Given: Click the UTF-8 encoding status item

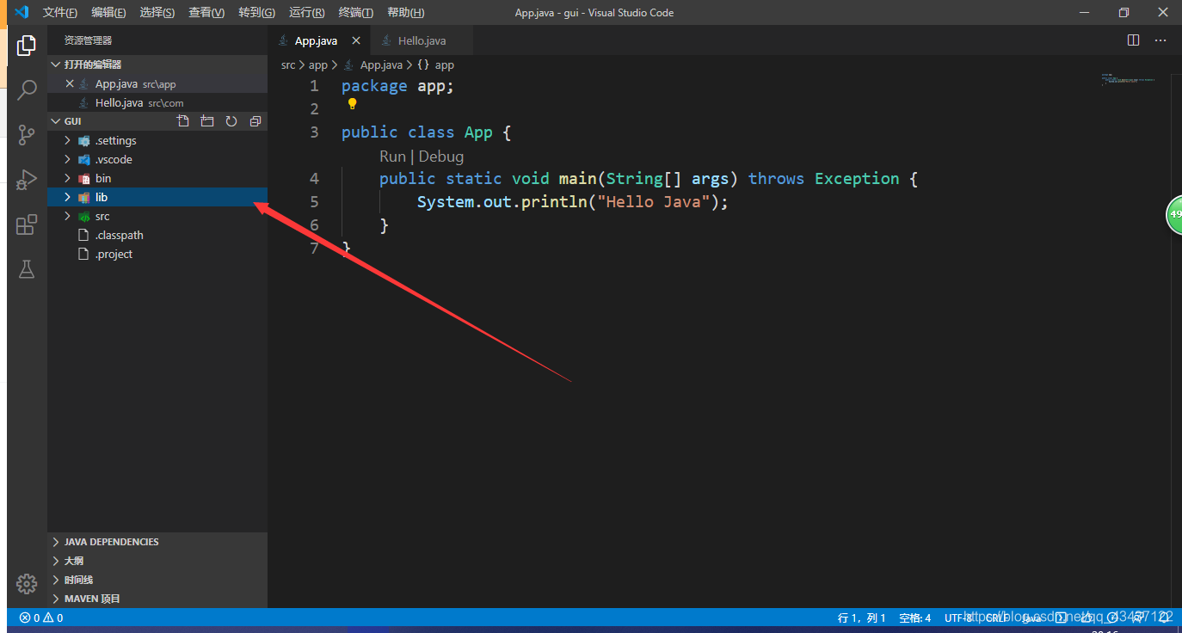Looking at the screenshot, I should tap(958, 618).
